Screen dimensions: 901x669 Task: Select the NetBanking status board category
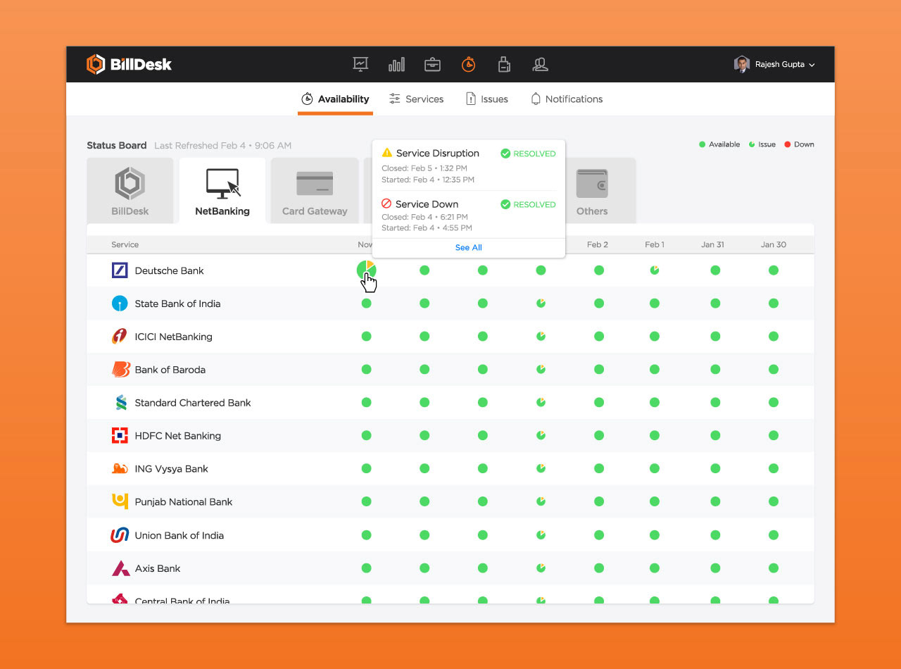tap(222, 190)
